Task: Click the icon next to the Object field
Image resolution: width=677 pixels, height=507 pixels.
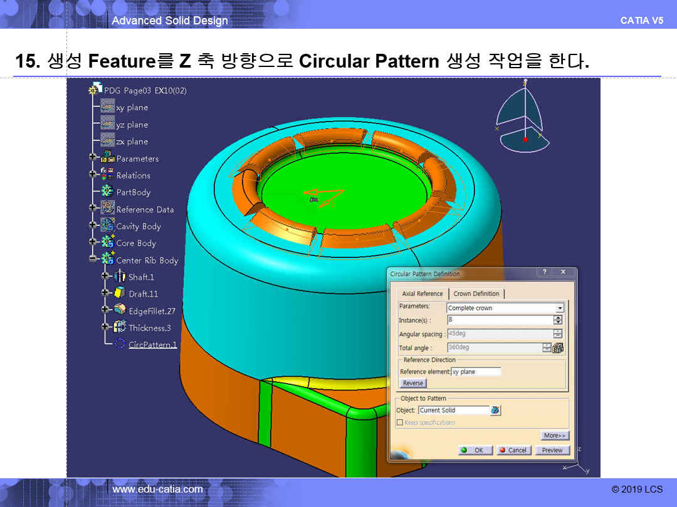Action: pyautogui.click(x=496, y=411)
